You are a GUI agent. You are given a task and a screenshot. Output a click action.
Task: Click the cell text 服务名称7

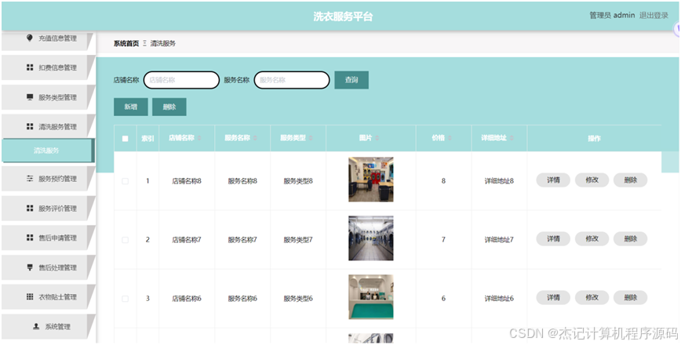(x=242, y=240)
